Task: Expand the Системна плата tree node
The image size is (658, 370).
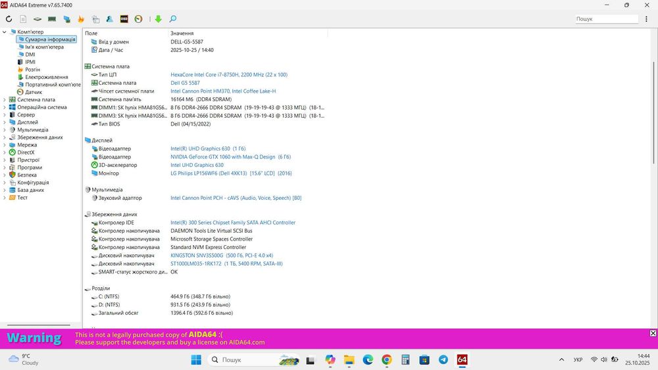Action: pyautogui.click(x=5, y=100)
